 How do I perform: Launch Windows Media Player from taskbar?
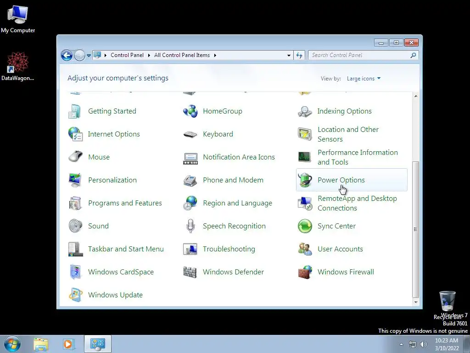(68, 344)
